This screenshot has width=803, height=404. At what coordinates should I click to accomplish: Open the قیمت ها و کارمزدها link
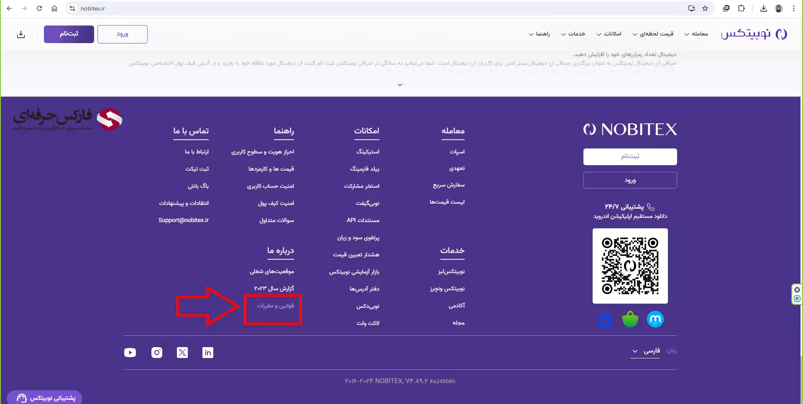[271, 169]
